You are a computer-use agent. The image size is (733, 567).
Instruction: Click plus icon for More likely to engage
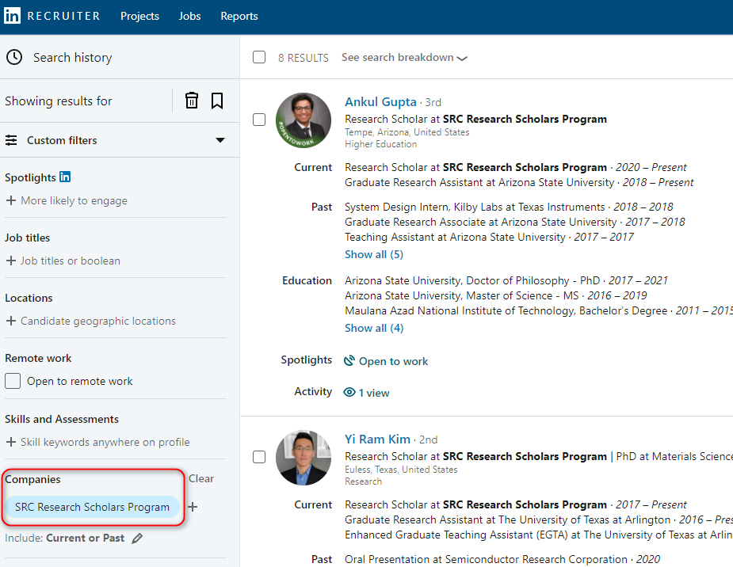click(x=11, y=200)
